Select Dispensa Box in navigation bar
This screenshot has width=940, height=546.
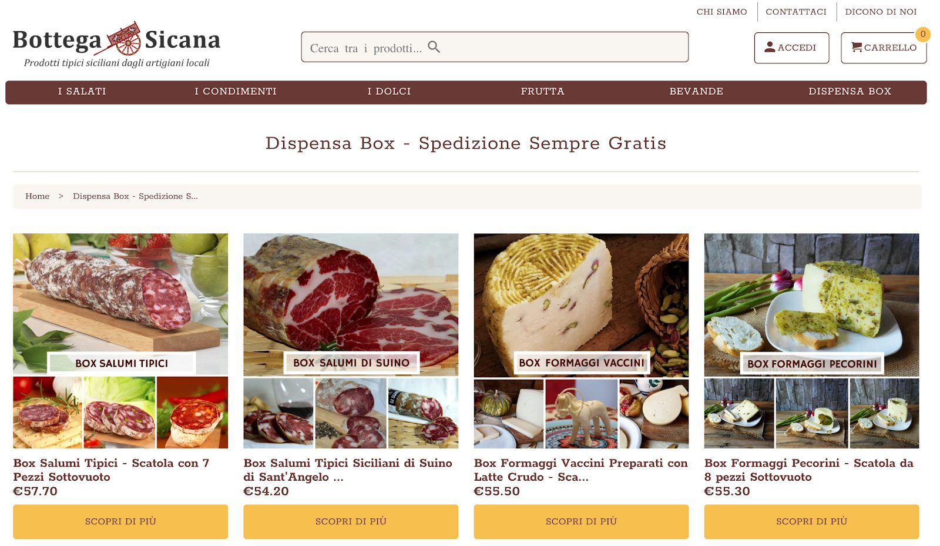pos(850,92)
